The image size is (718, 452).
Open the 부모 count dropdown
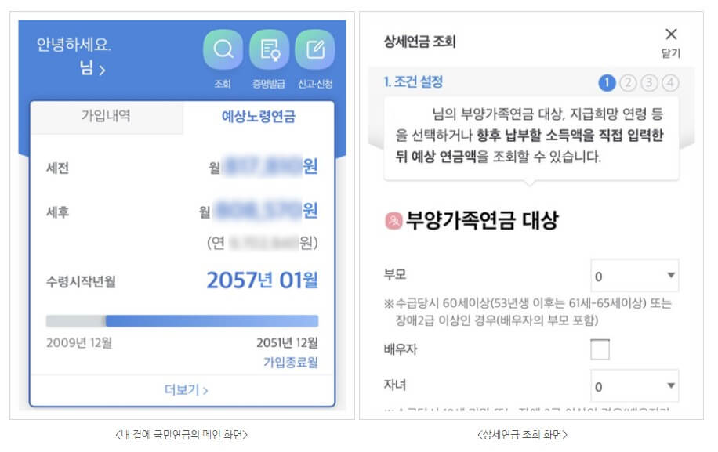[635, 276]
